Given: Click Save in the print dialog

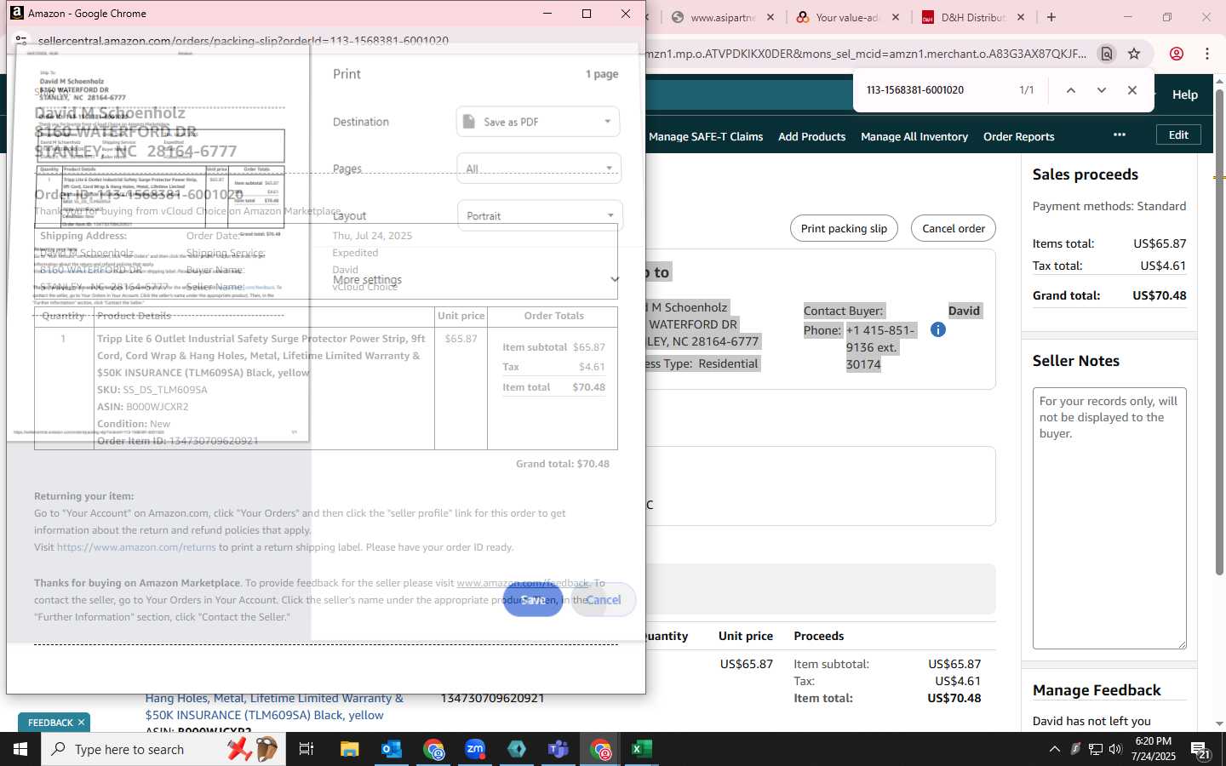Looking at the screenshot, I should point(533,600).
